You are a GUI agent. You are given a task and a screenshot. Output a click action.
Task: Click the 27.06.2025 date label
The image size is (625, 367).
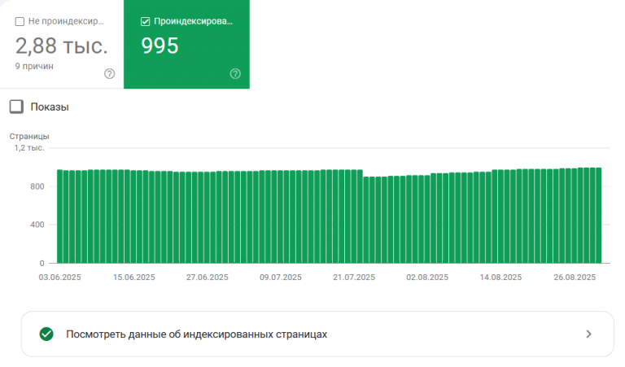tap(208, 277)
